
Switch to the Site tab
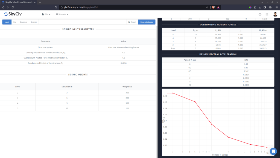point(15,22)
